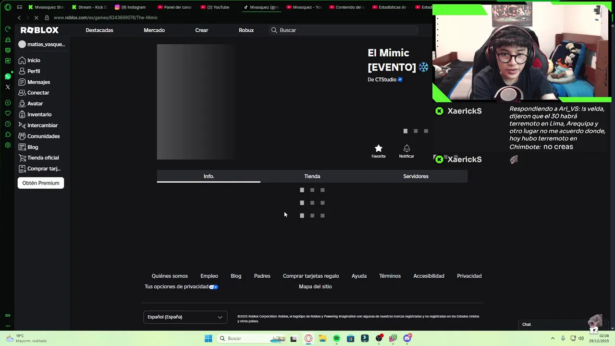Open Perfil in Roblox sidebar
The image size is (615, 346).
(x=29, y=71)
